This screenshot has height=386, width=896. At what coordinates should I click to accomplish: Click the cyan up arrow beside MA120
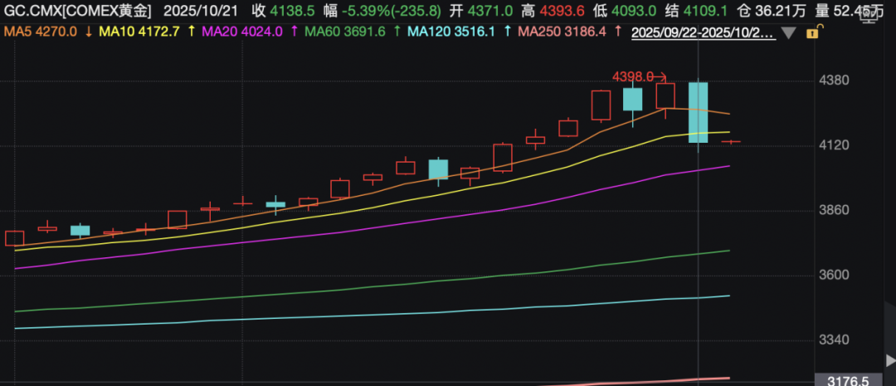click(x=506, y=32)
